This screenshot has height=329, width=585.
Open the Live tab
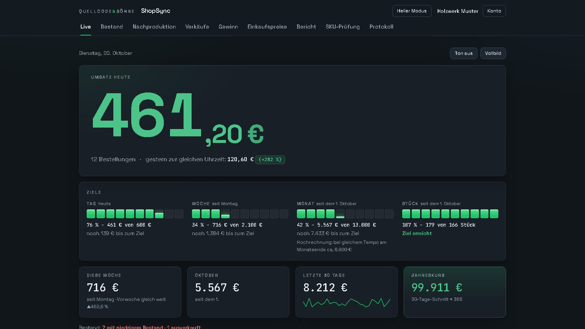[x=86, y=27]
